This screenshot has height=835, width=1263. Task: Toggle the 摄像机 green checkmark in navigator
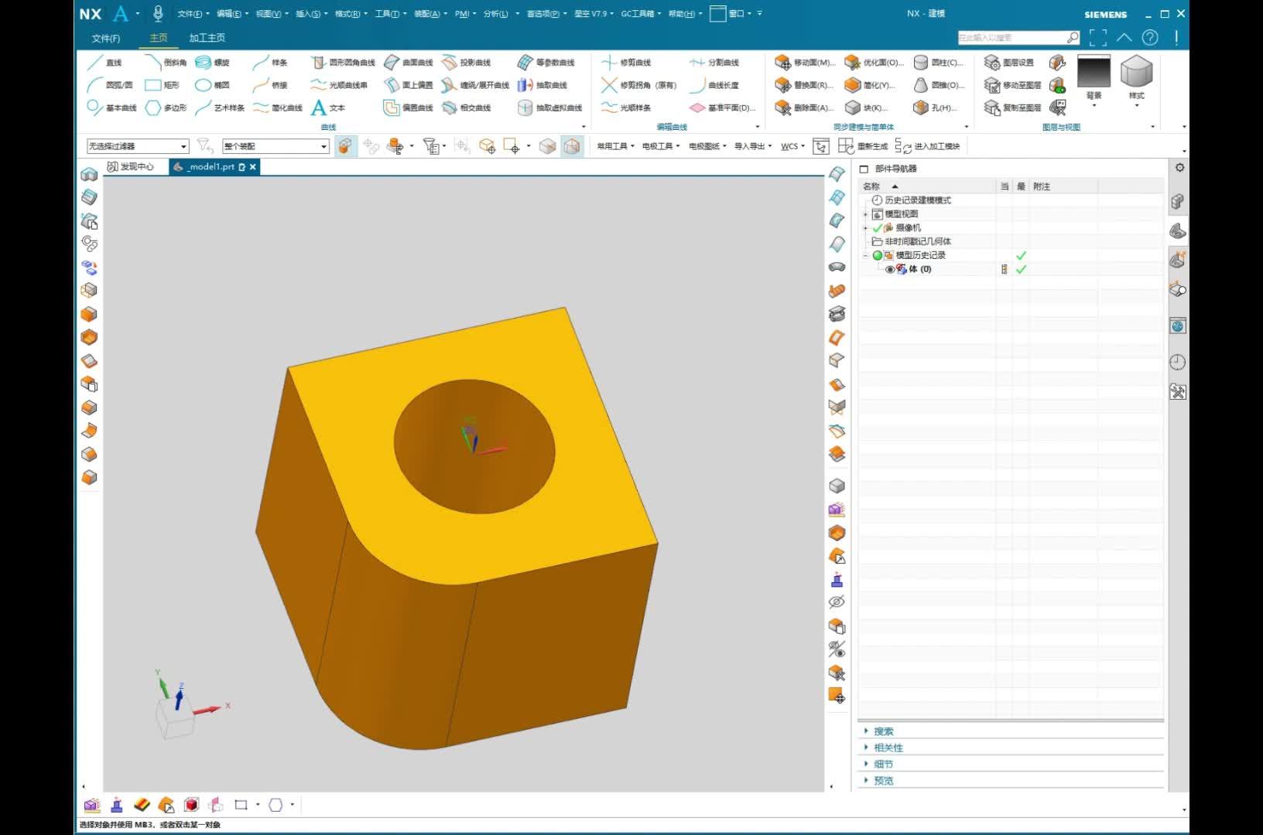(877, 228)
